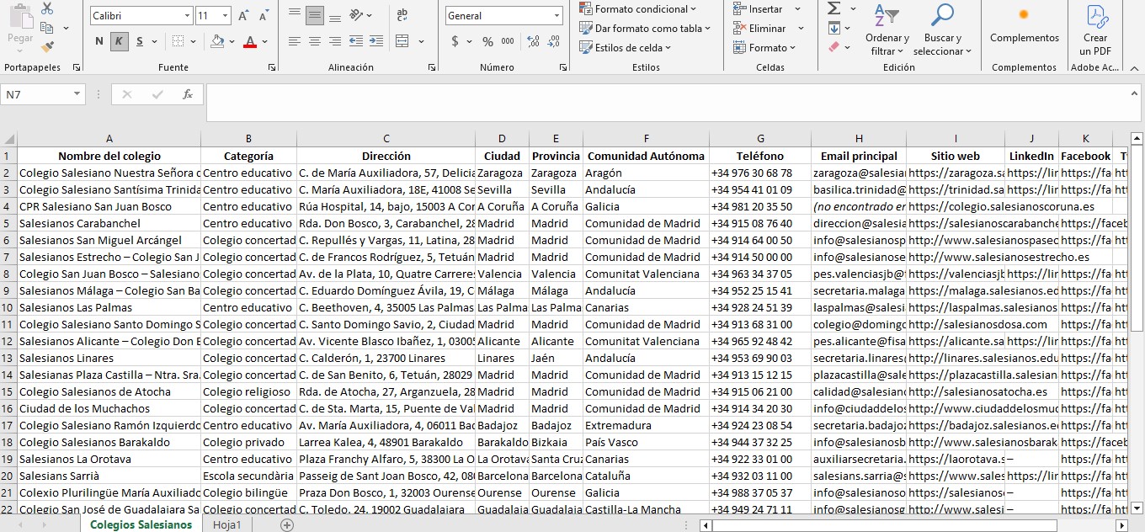Add a new sheet with plus icon
Viewport: 1145px width, 532px height.
pyautogui.click(x=287, y=525)
